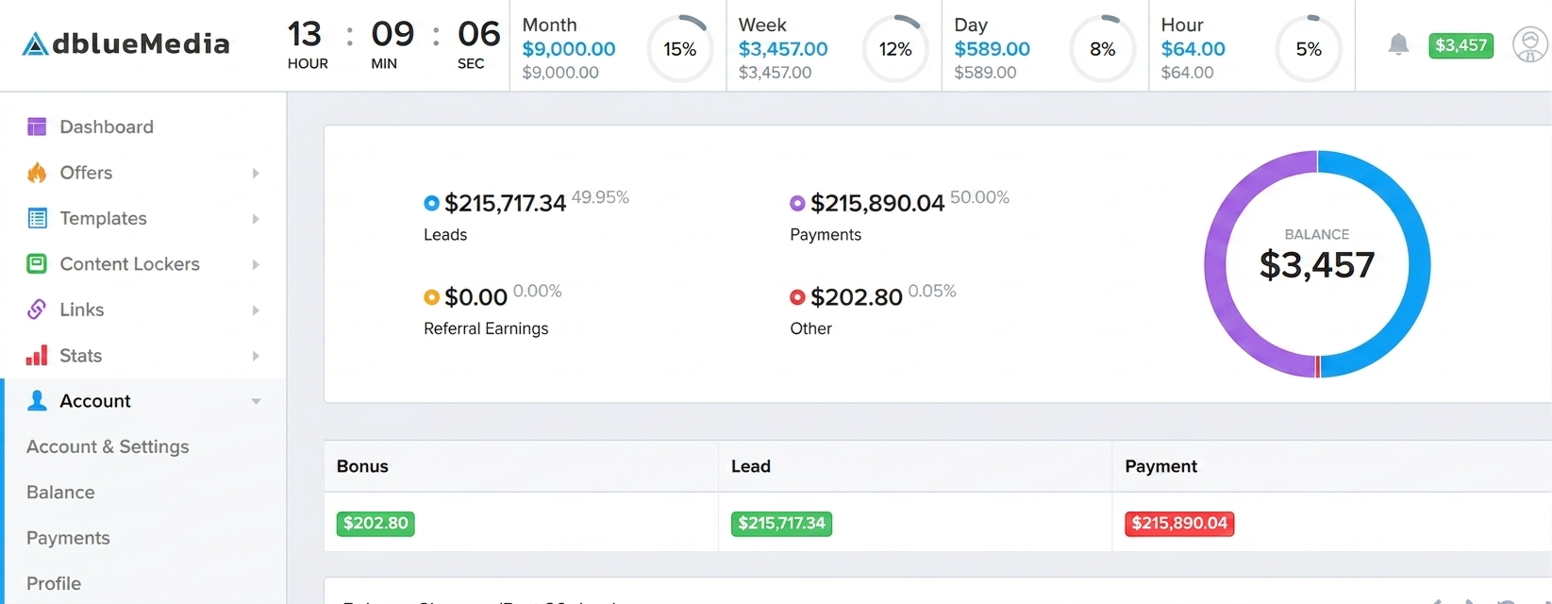Viewport: 1552px width, 604px height.
Task: Click the red $215,890.04 payment badge
Action: [x=1179, y=523]
